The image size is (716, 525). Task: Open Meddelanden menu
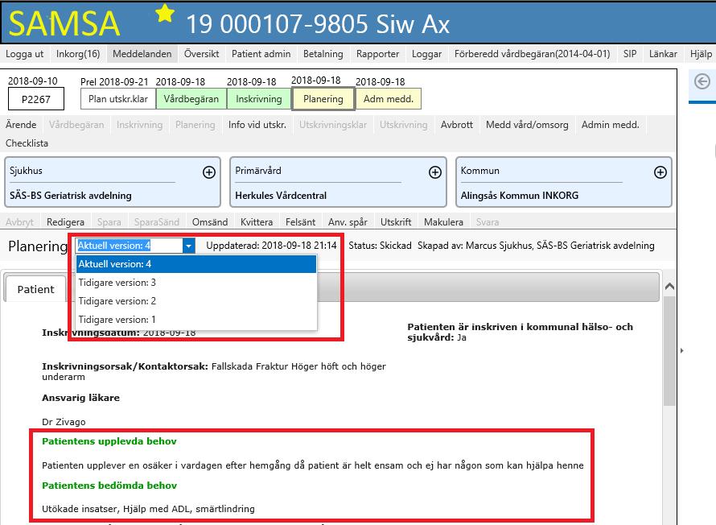click(x=142, y=54)
